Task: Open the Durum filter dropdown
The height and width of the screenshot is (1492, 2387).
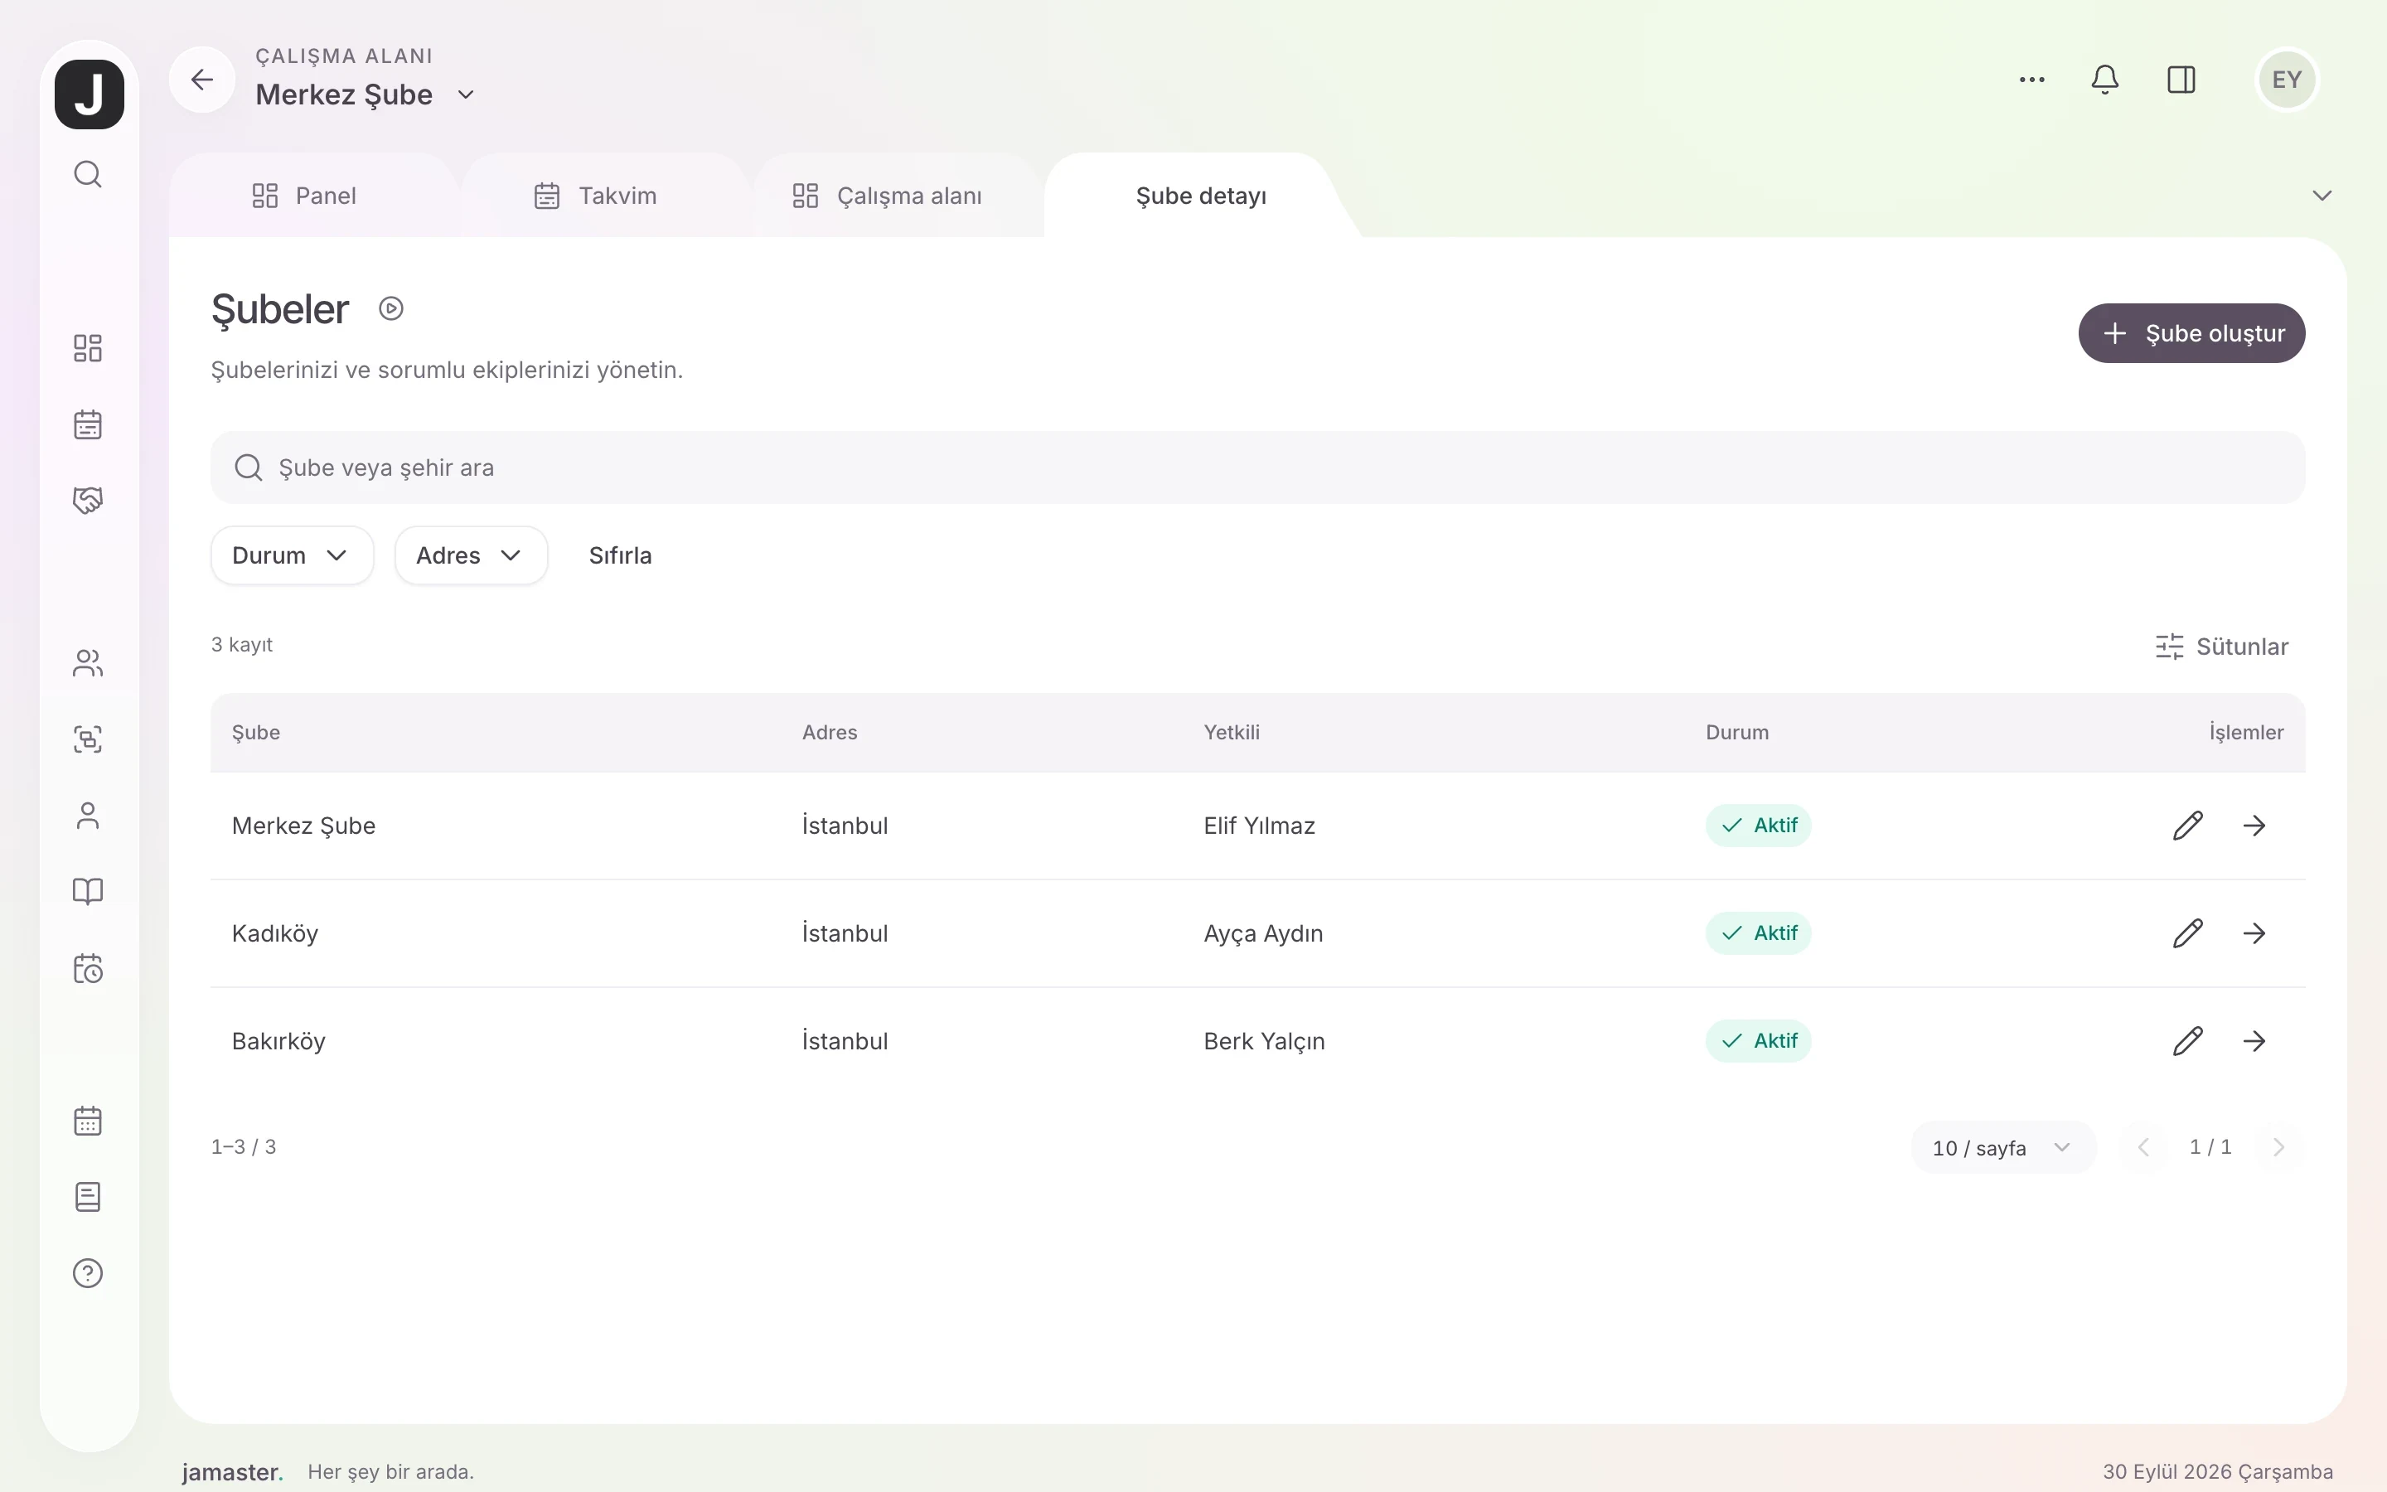Action: [x=292, y=555]
